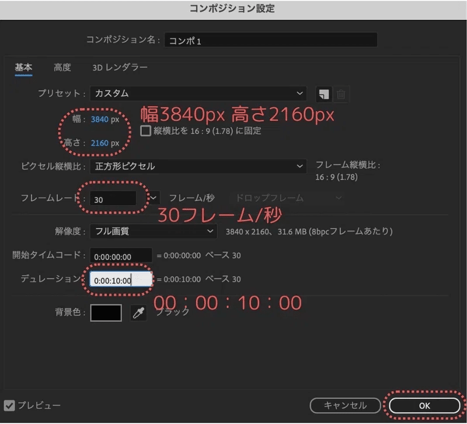Click the 2160 height value
Screen dimensions: 467x424
pos(99,143)
